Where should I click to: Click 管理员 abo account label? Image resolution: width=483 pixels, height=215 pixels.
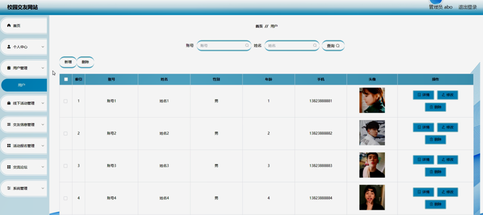(x=441, y=7)
